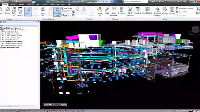Image resolution: width=200 pixels, height=112 pixels.
Task: Launch Clash Detective tool
Action: click(x=130, y=12)
